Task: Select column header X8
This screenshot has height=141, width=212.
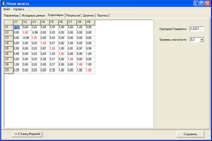Action: click(x=81, y=22)
